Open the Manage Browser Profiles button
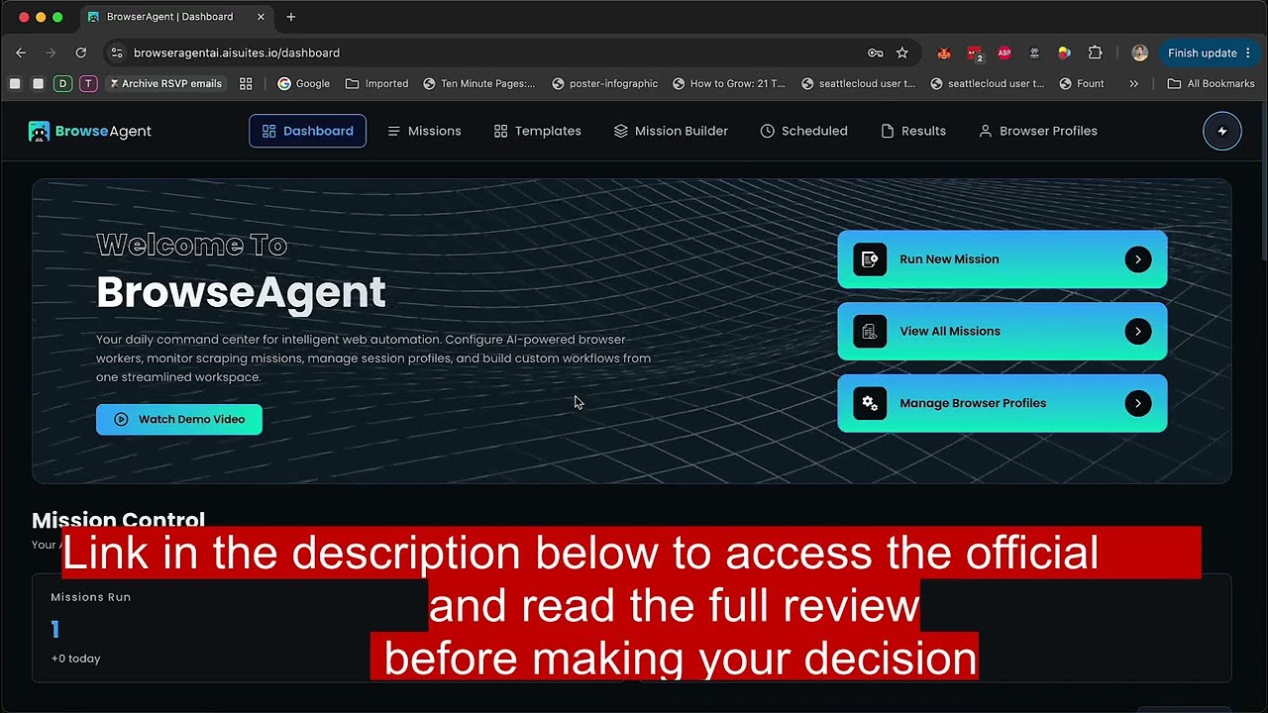The image size is (1268, 713). (1003, 403)
